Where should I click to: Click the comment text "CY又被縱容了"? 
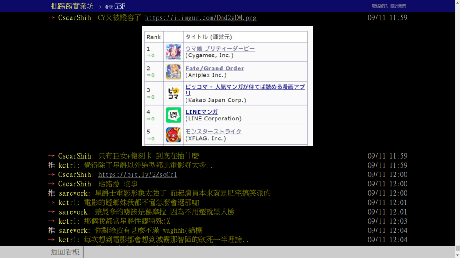[119, 17]
